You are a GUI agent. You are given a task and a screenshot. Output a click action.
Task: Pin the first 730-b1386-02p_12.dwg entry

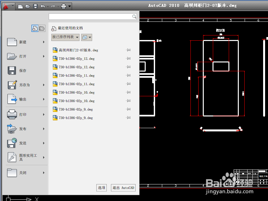(x=128, y=59)
